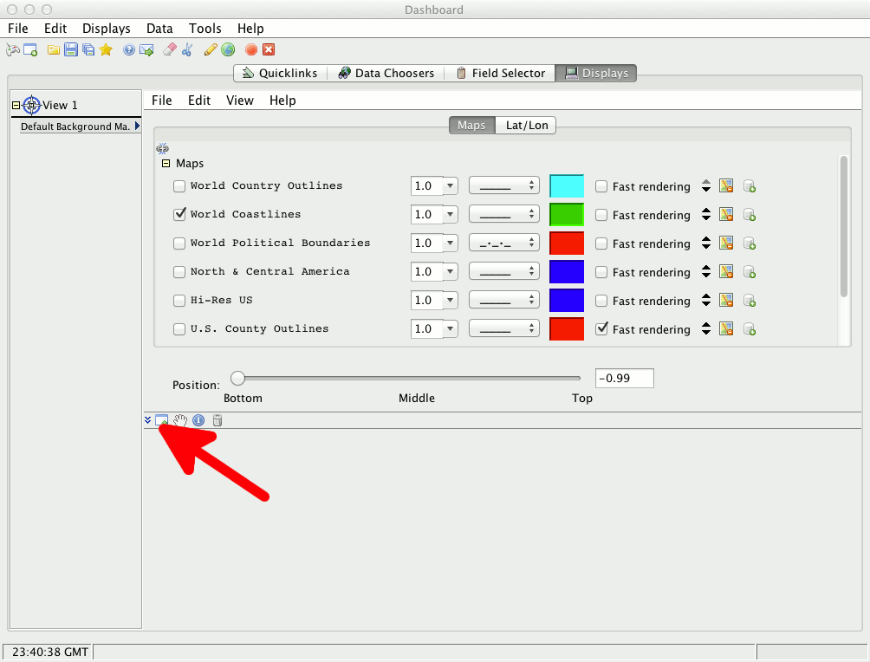Uncheck the World Coastlines map checkbox

179,214
